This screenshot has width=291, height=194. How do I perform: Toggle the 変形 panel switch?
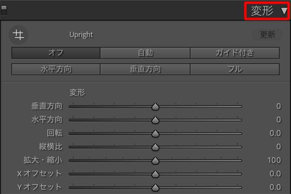[4, 10]
